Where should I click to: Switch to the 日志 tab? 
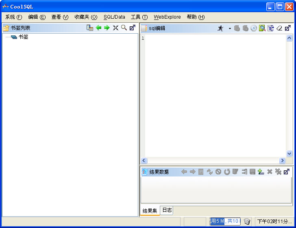coord(167,210)
